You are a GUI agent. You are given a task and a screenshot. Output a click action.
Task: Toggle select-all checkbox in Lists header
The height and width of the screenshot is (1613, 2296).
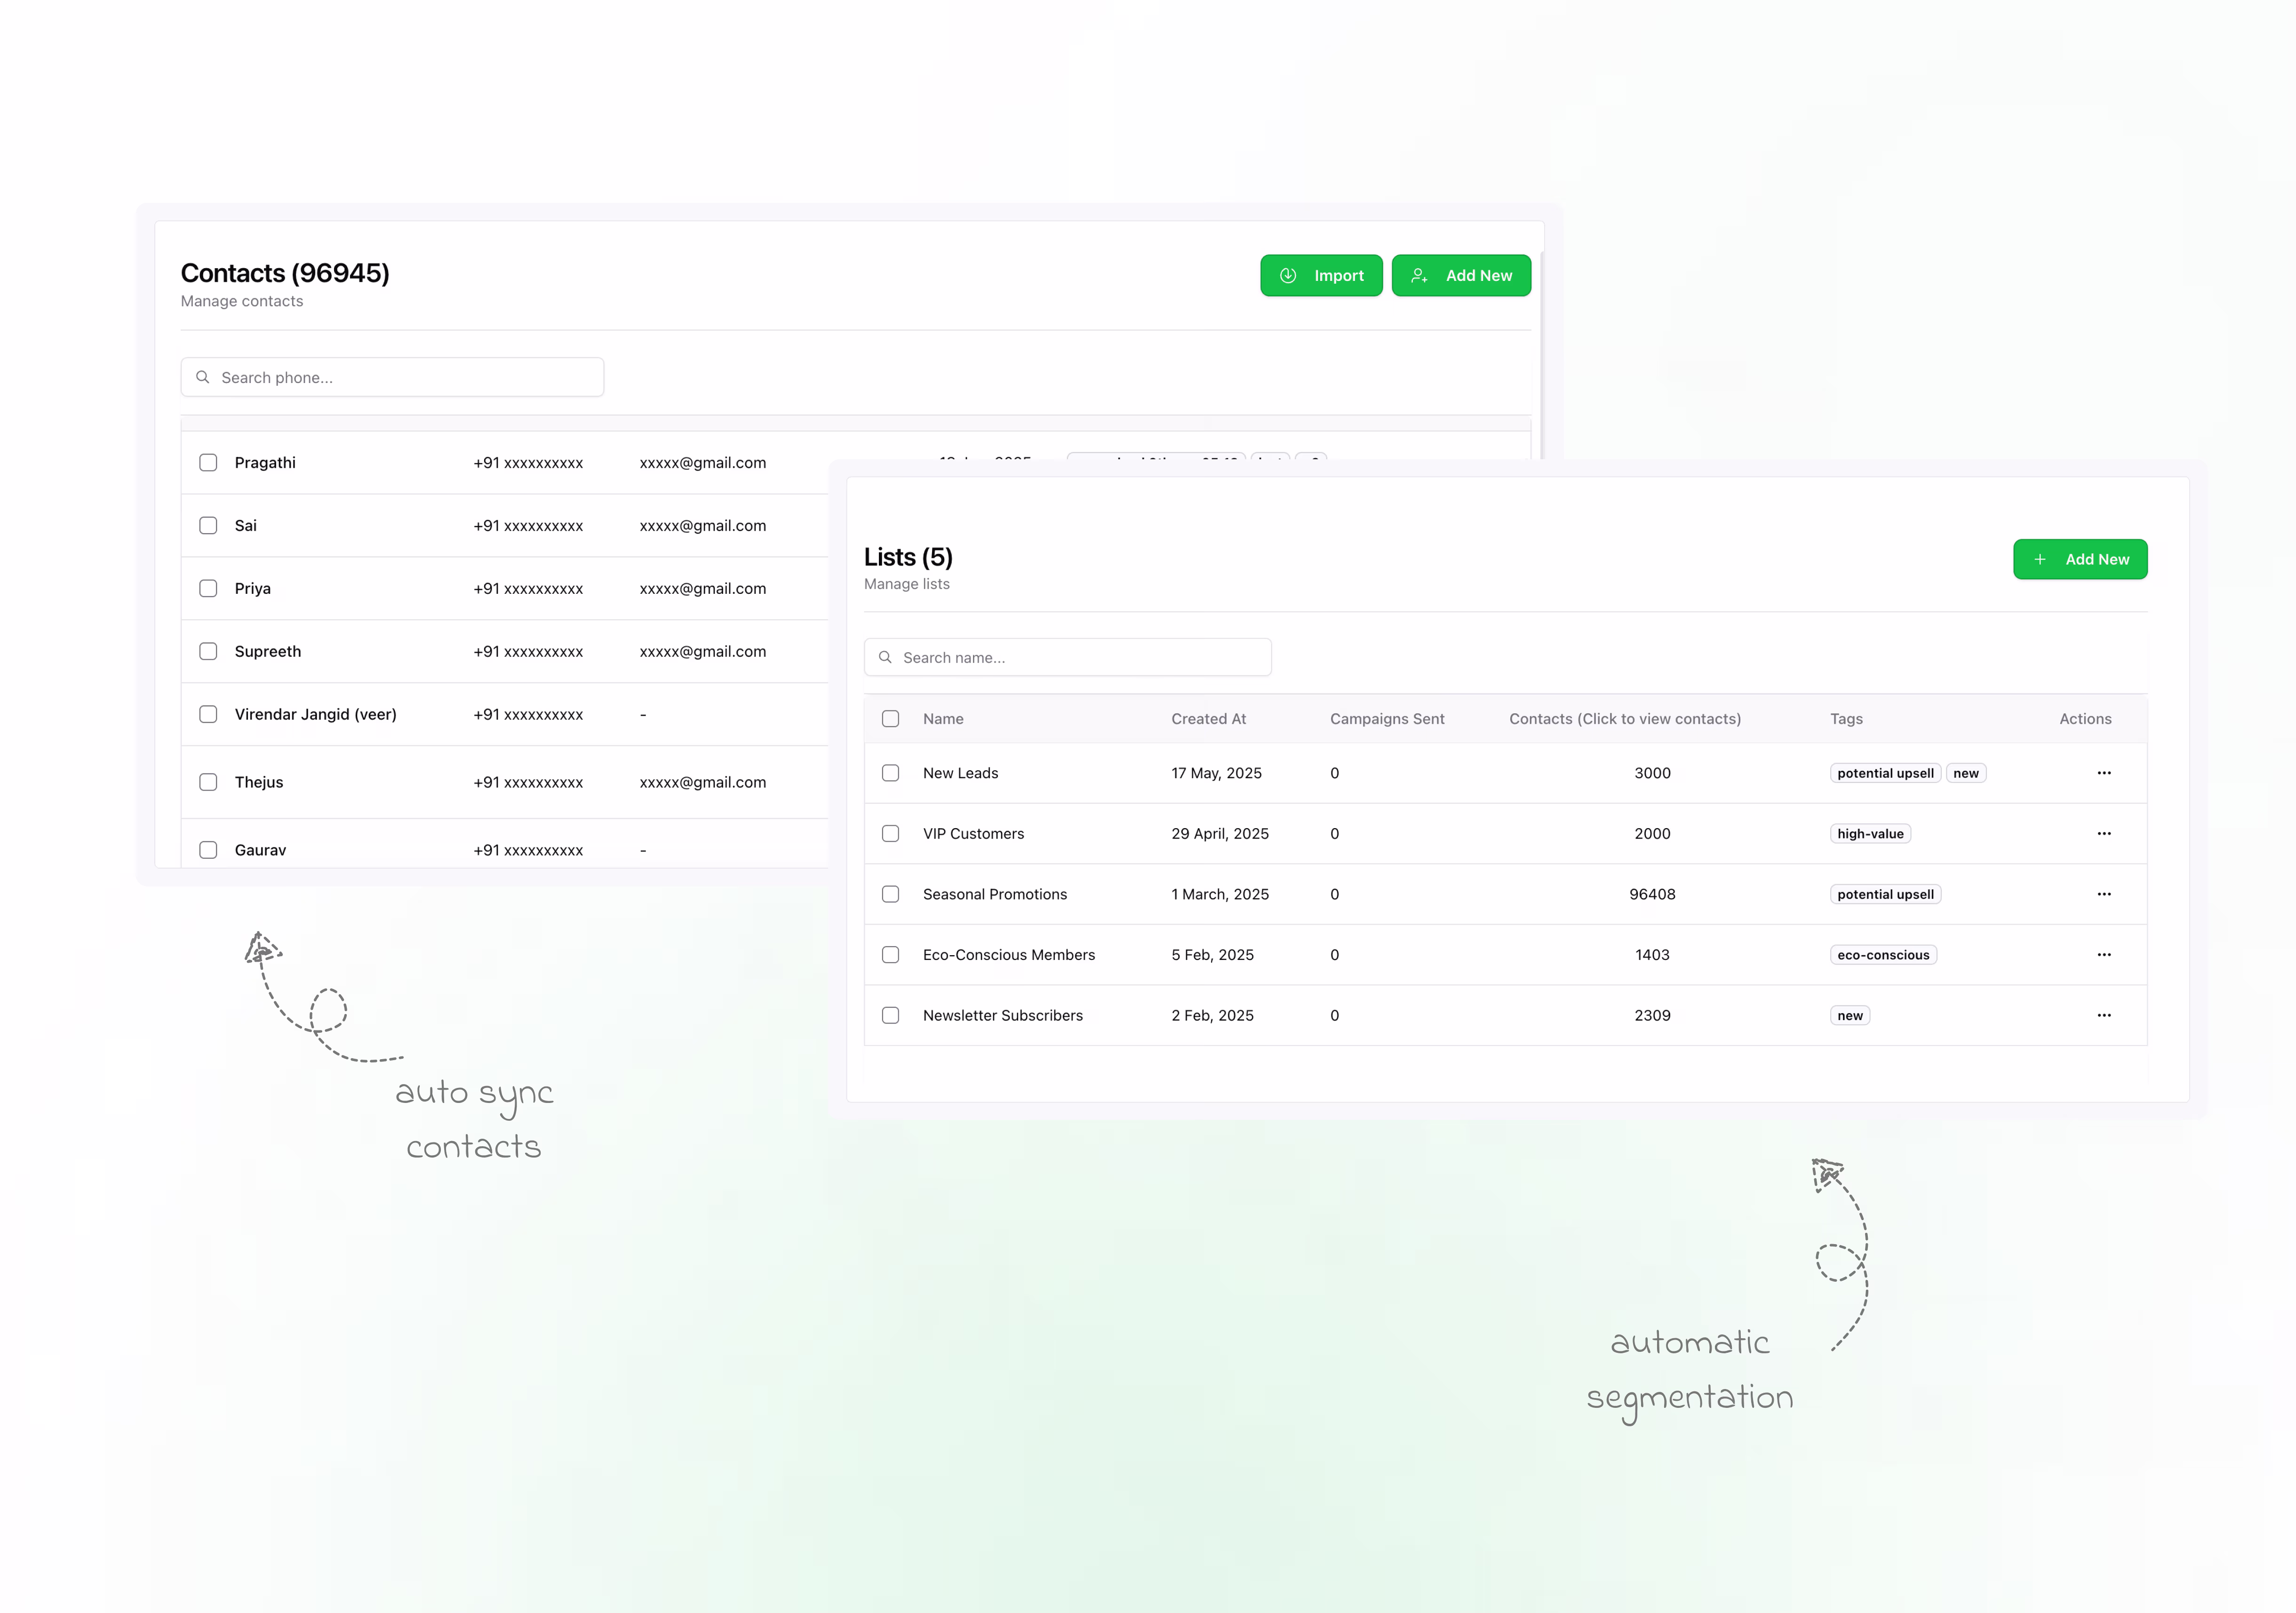pyautogui.click(x=890, y=719)
